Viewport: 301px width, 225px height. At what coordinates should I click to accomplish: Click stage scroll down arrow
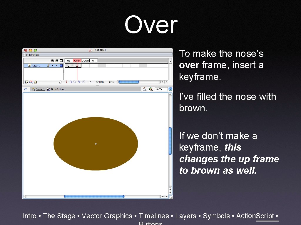pyautogui.click(x=170, y=192)
